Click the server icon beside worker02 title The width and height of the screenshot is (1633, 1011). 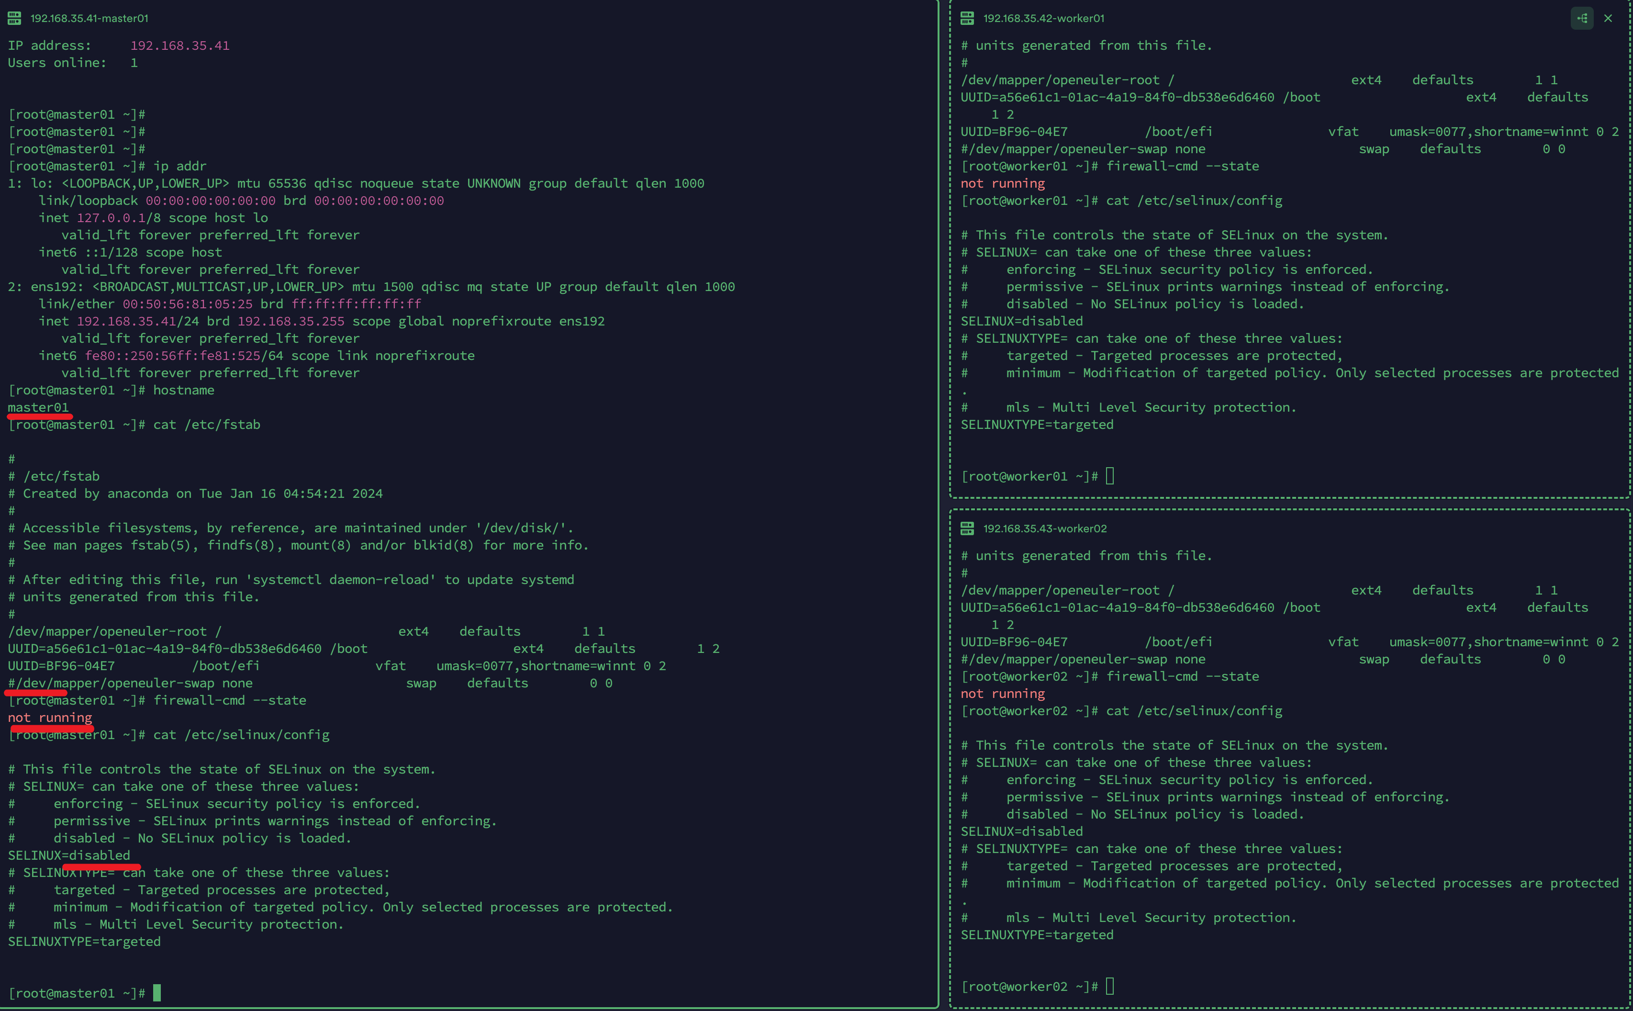pyautogui.click(x=967, y=528)
